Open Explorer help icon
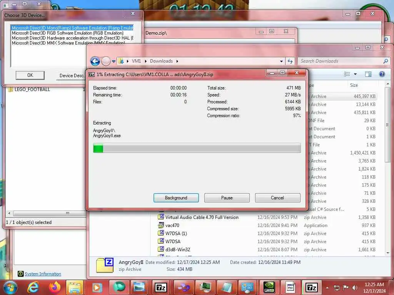Screen dimensions: 394x295 (382, 74)
